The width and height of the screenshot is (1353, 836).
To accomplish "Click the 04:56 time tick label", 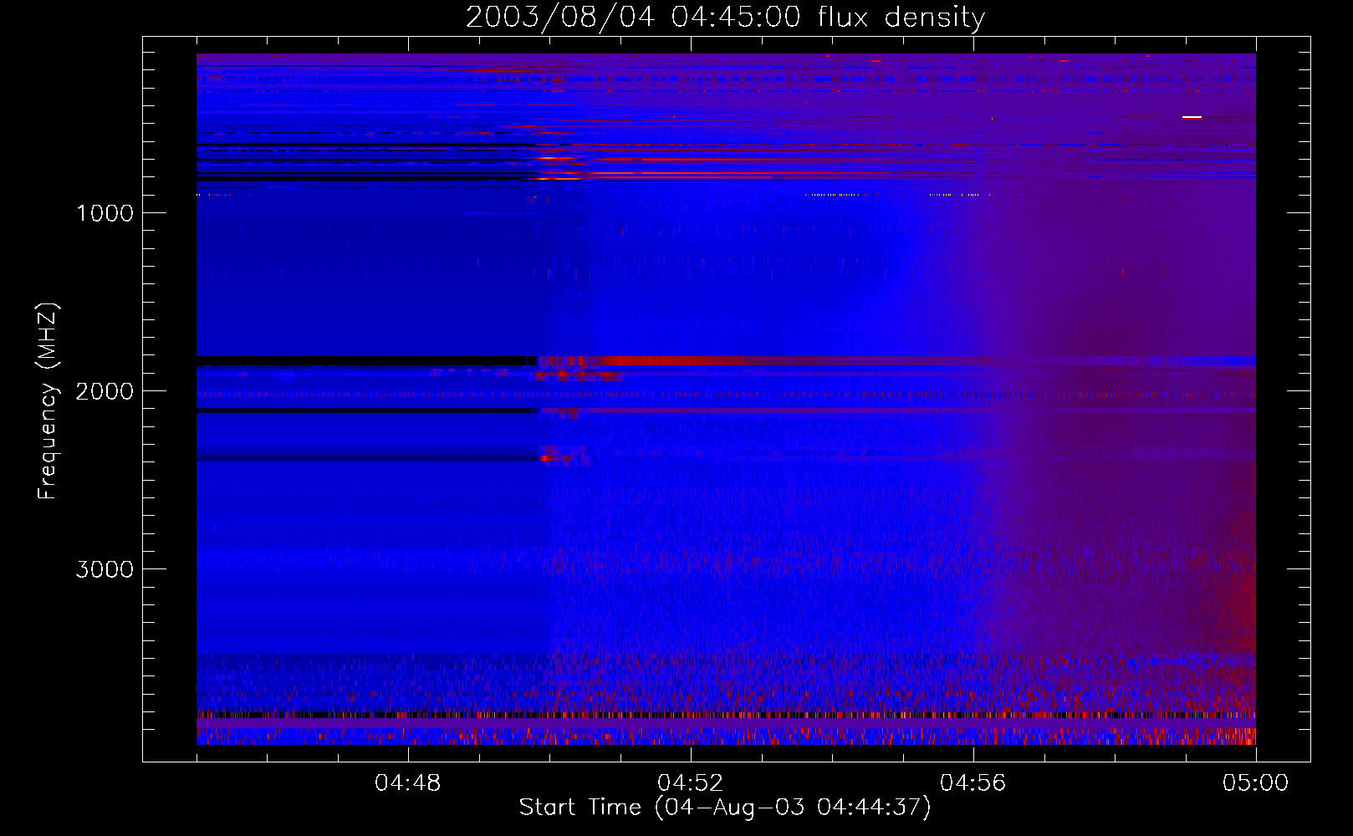I will point(973,783).
